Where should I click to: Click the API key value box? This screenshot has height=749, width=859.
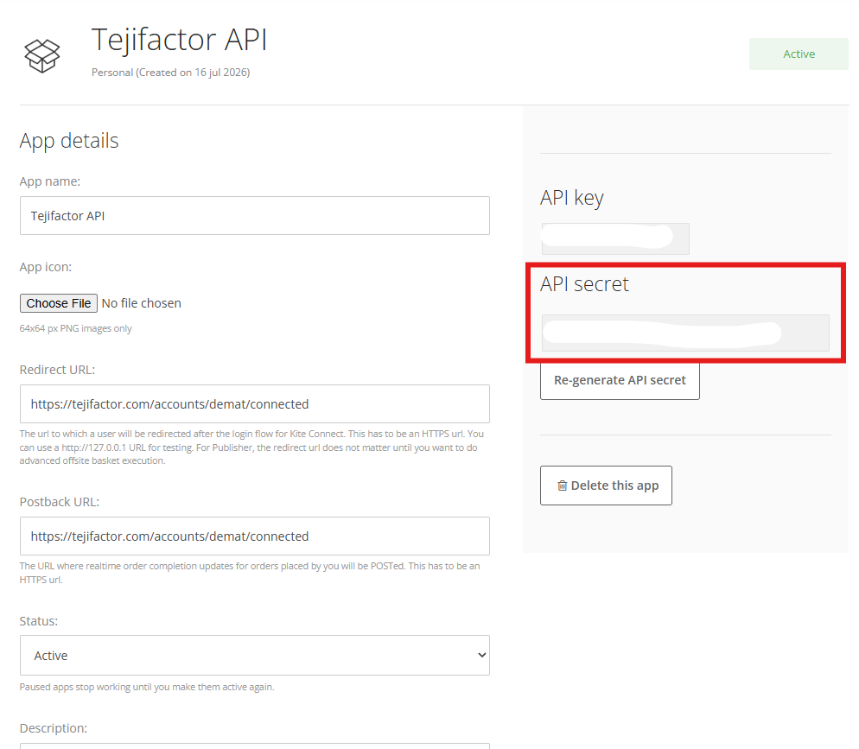615,238
